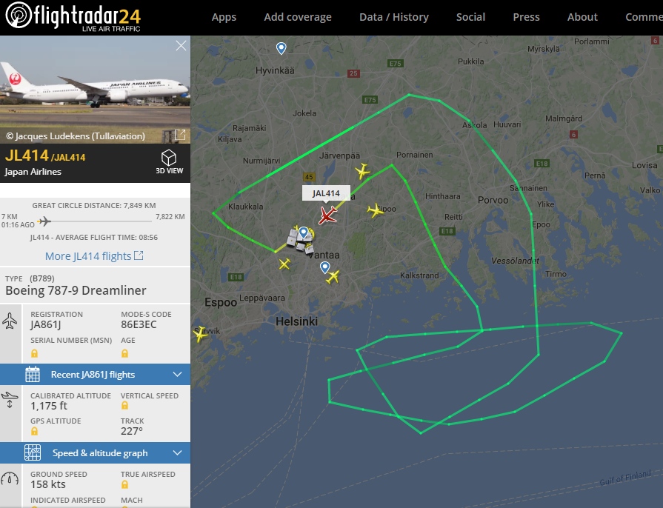
Task: Click the lock icon under Vertical Speed
Action: click(124, 406)
